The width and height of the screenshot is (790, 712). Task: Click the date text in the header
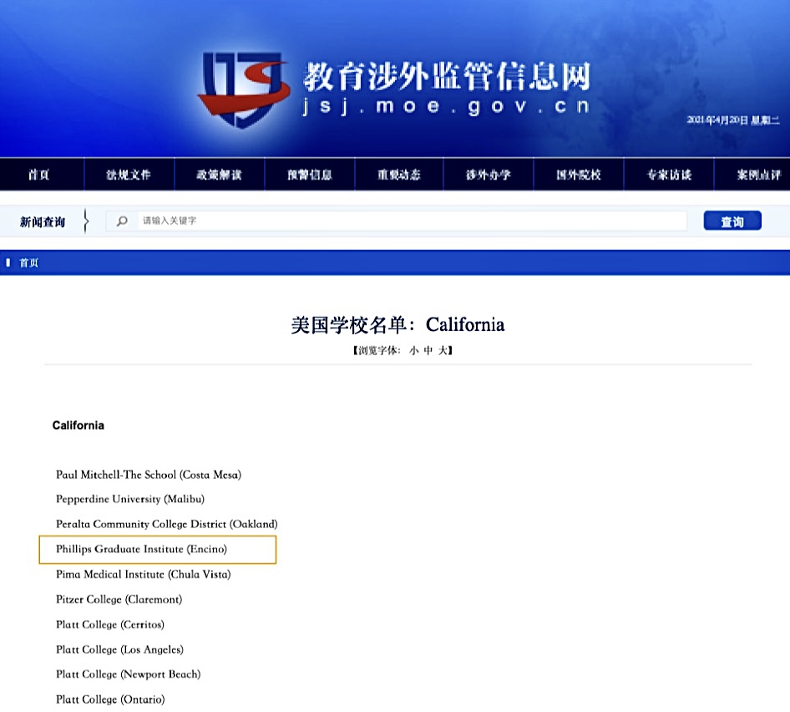coord(733,120)
